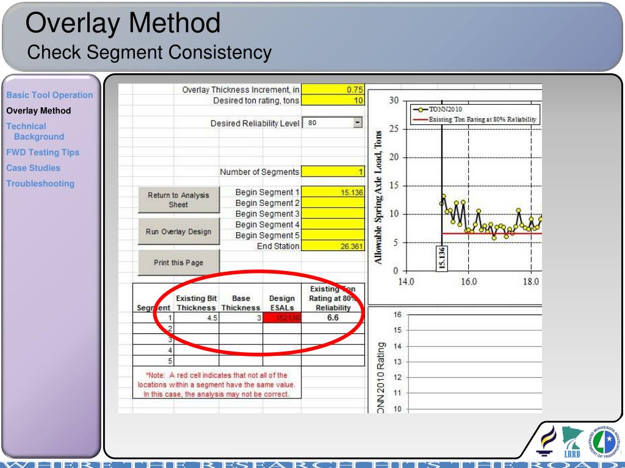
Task: Open the Basic Tool Operation section
Action: (x=49, y=95)
